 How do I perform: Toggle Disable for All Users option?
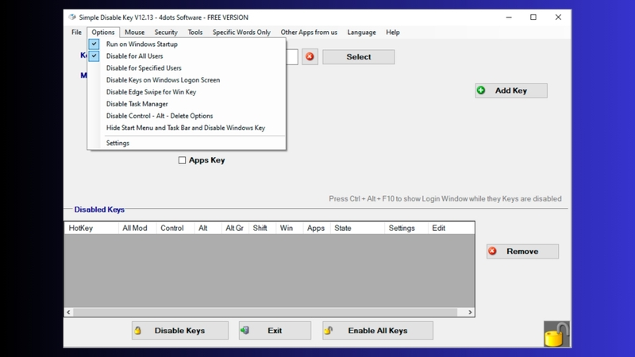tap(187, 56)
